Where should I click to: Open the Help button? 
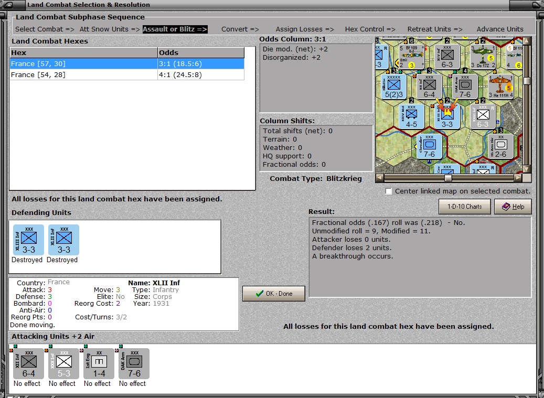pos(513,207)
